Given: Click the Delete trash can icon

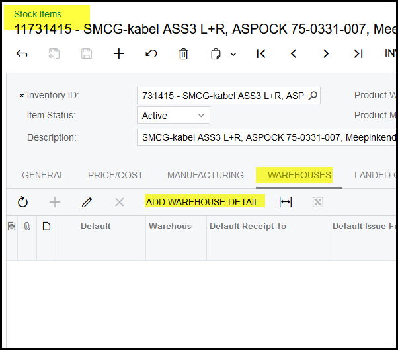Looking at the screenshot, I should point(184,54).
